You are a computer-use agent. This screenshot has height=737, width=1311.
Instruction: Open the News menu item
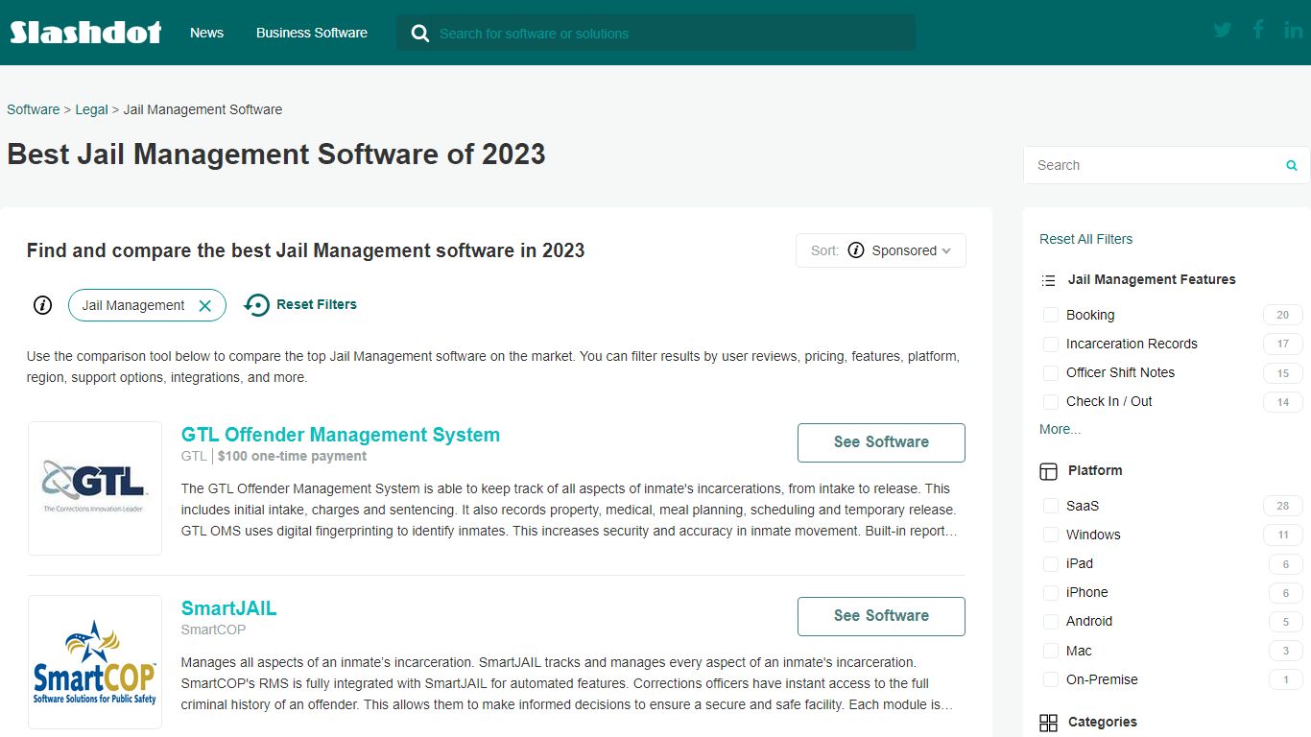(206, 33)
